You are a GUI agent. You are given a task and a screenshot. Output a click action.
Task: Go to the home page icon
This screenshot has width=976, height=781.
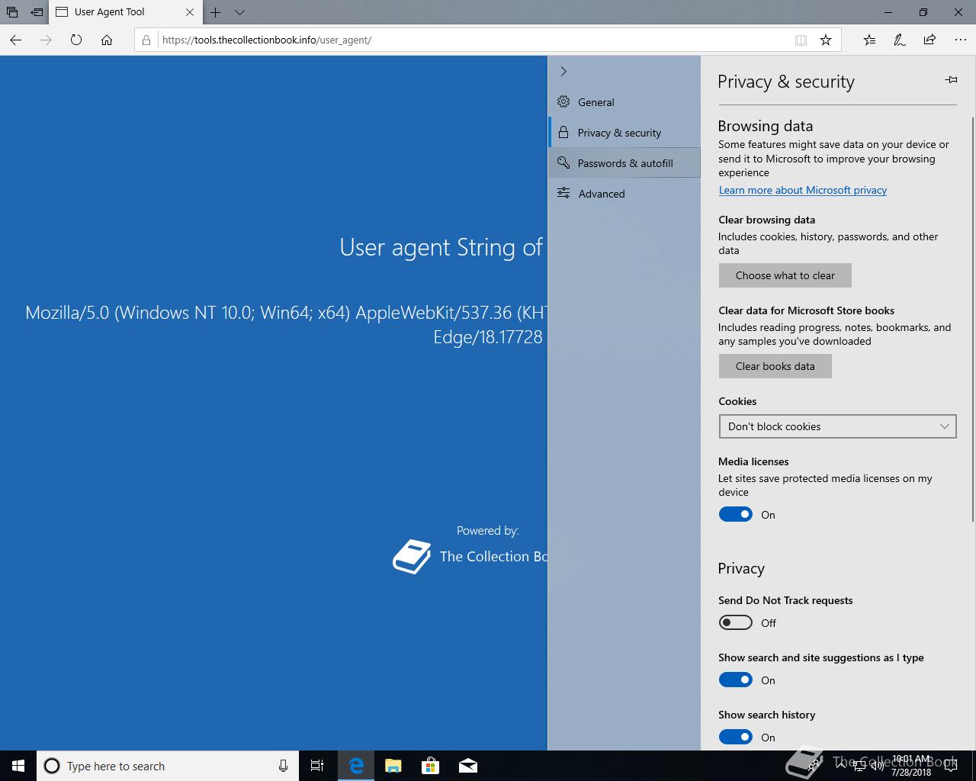tap(107, 40)
